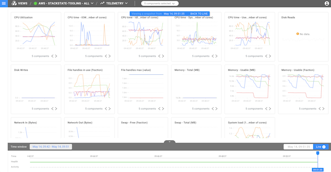
Task: Click the May 14, 09:51:35 timestamp field
Action: click(298, 147)
